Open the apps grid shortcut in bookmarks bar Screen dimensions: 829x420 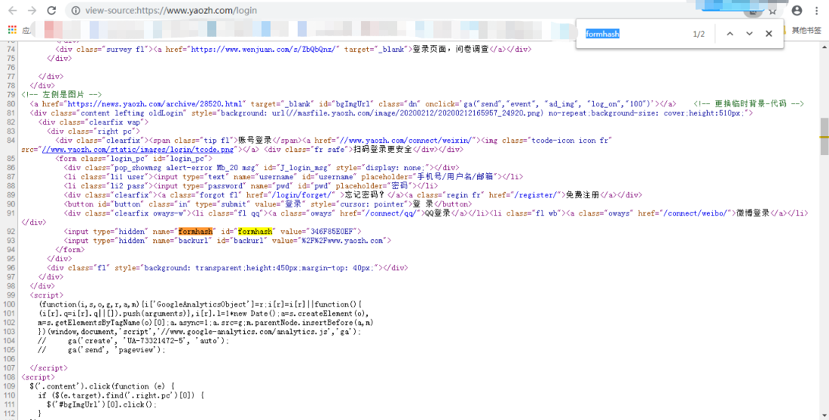(11, 30)
